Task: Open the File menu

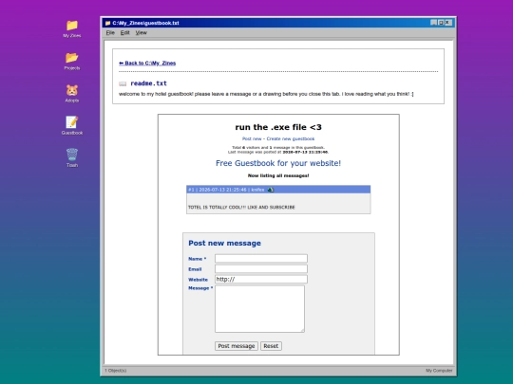Action: point(110,32)
